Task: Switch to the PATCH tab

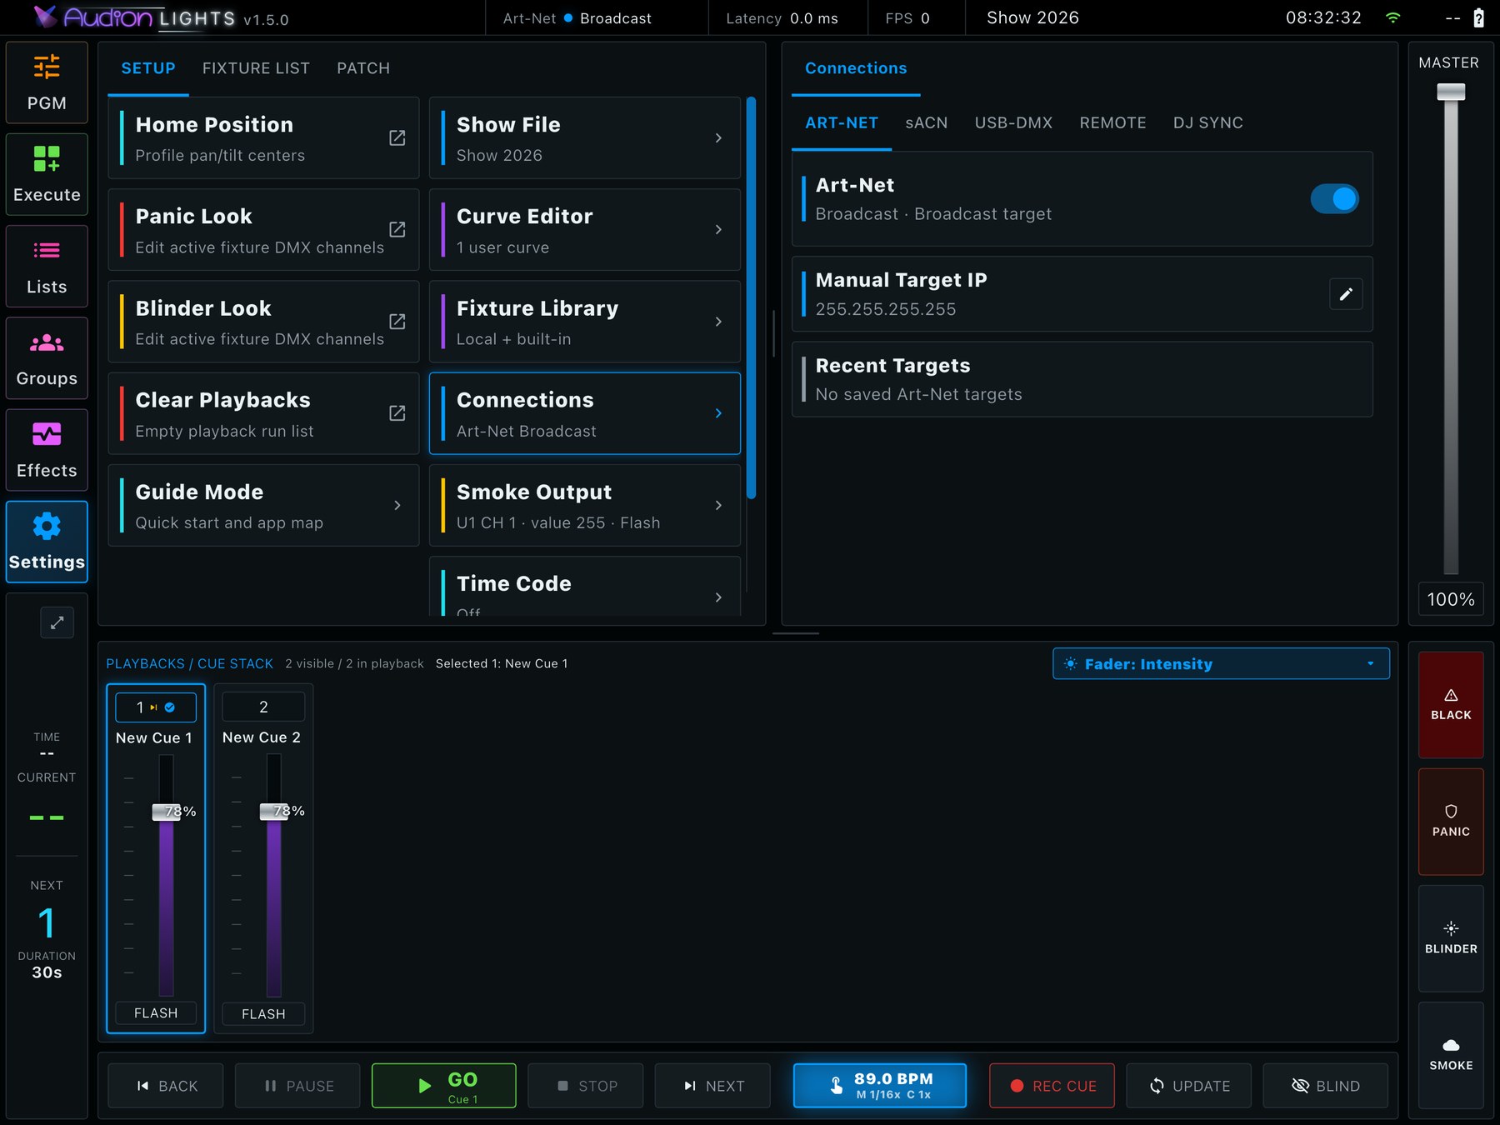Action: [x=363, y=68]
